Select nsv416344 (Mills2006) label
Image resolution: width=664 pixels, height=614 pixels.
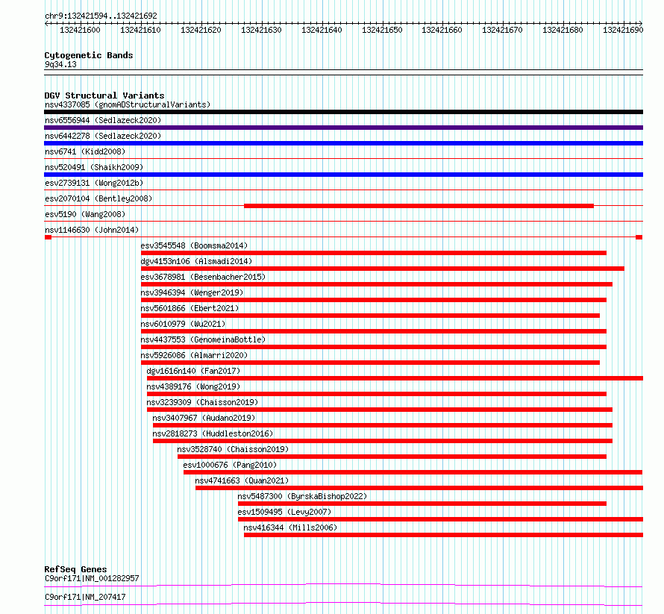click(x=290, y=527)
